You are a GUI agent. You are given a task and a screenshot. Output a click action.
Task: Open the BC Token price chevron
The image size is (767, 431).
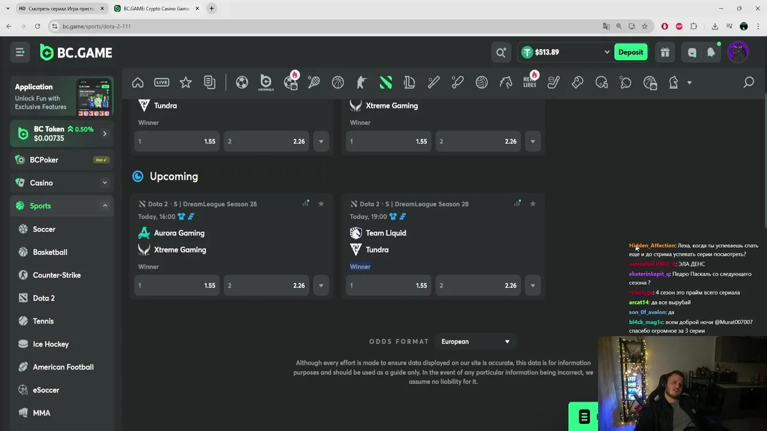104,134
